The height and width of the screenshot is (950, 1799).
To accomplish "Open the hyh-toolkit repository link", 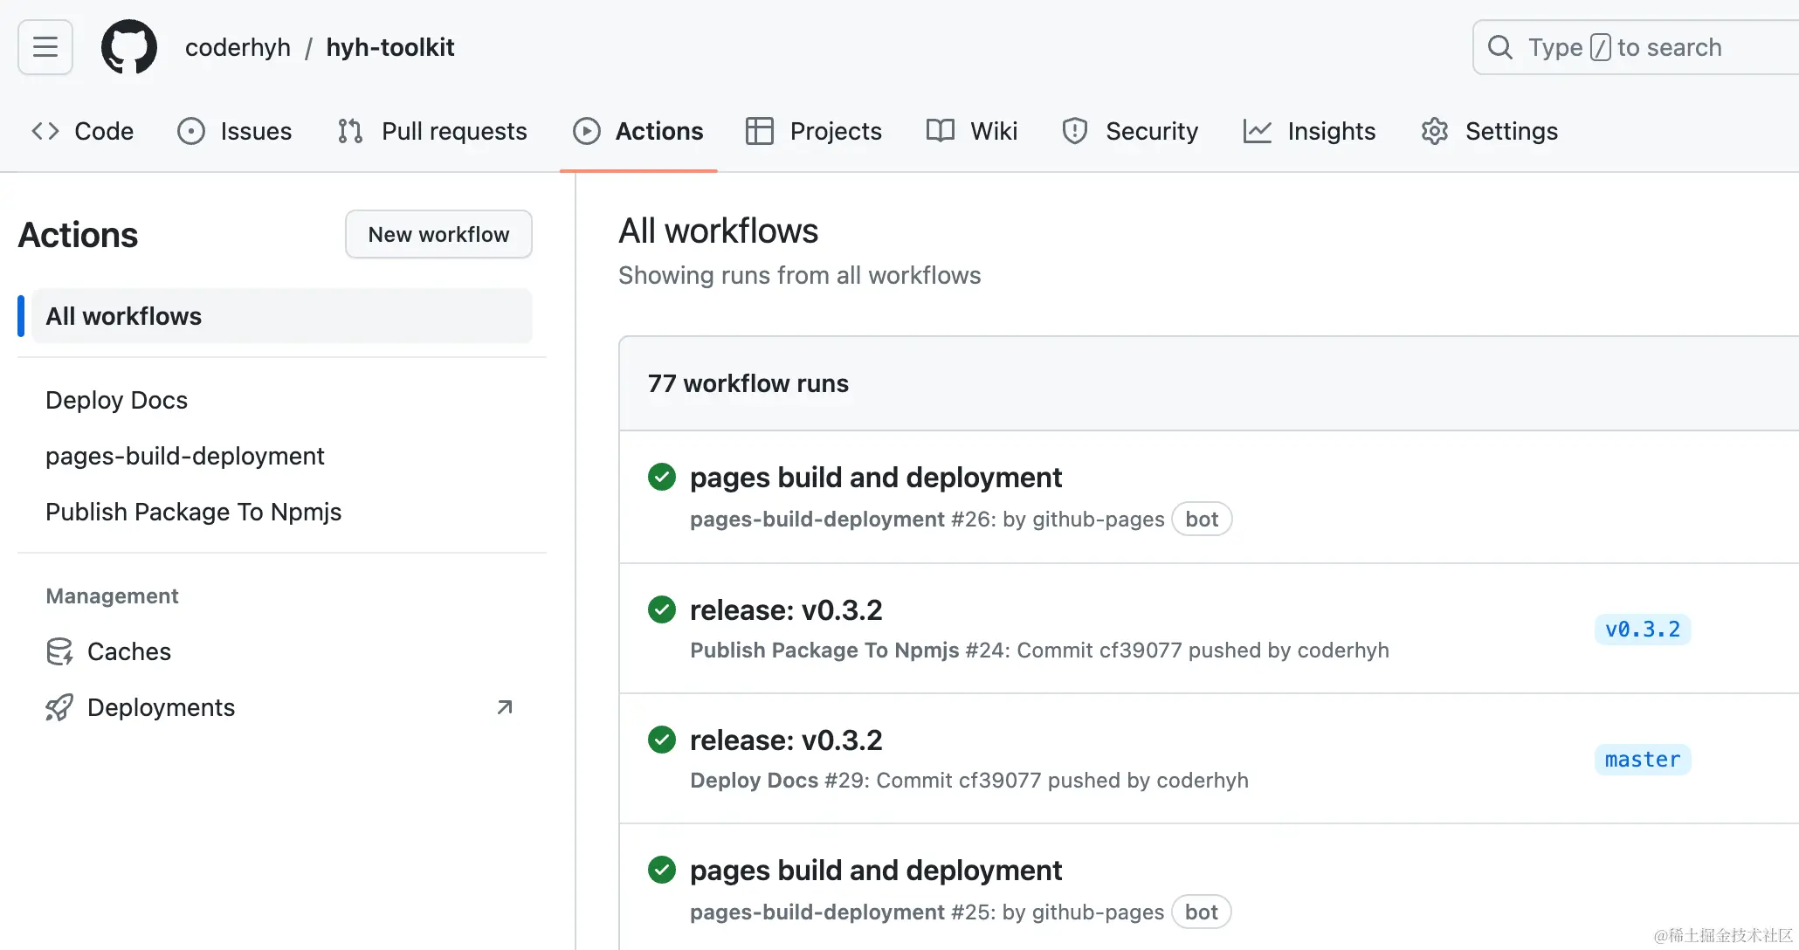I will tap(390, 47).
